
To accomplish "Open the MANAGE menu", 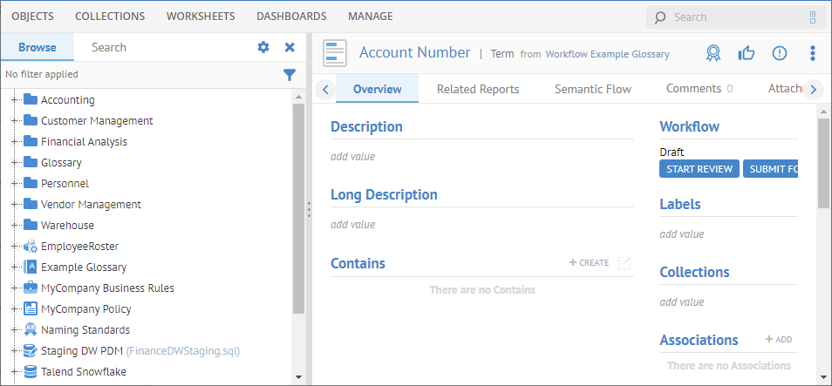I will pos(370,16).
